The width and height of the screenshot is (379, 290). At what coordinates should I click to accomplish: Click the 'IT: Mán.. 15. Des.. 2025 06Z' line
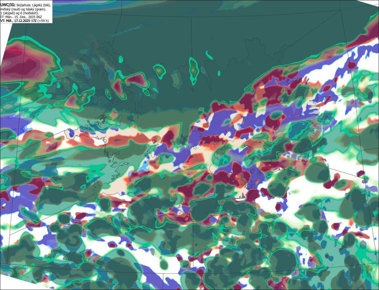[x=21, y=17]
